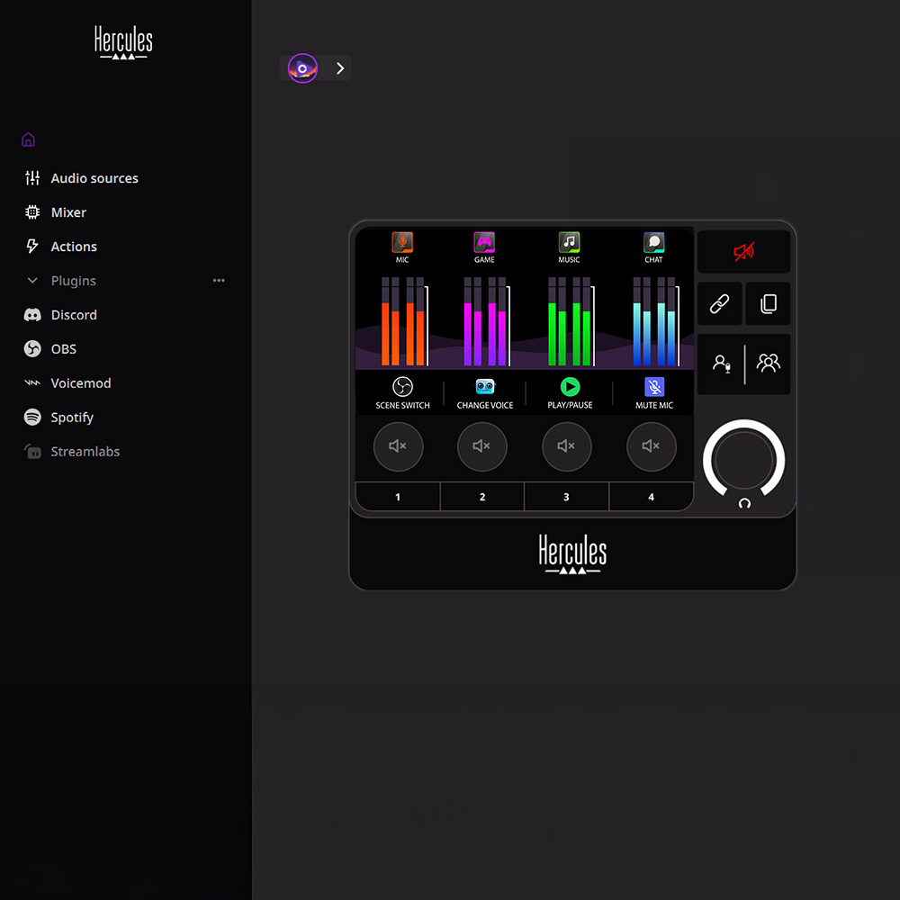The width and height of the screenshot is (900, 900).
Task: Select the MUSIC channel icon
Action: [569, 242]
